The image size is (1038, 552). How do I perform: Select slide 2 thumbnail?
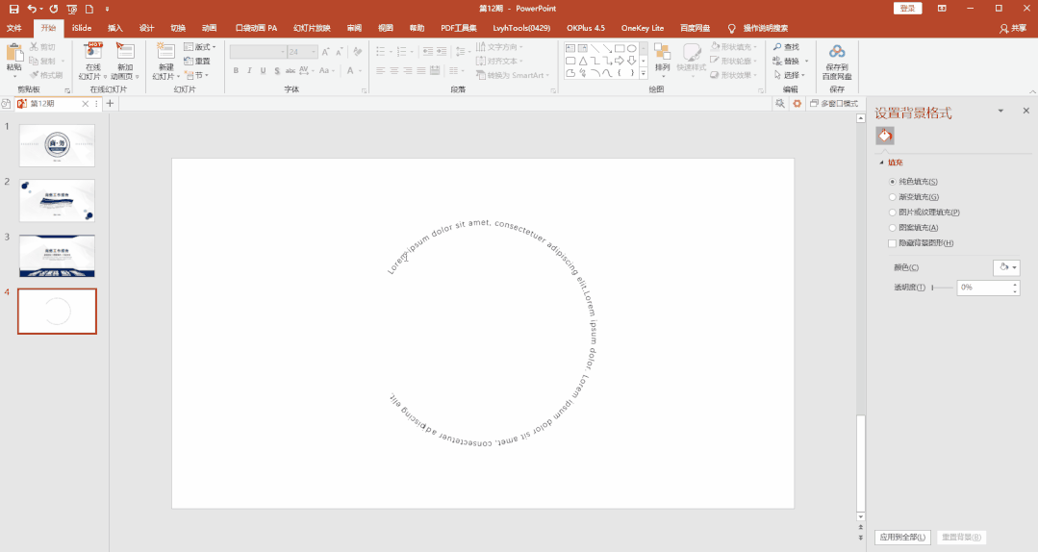[57, 200]
